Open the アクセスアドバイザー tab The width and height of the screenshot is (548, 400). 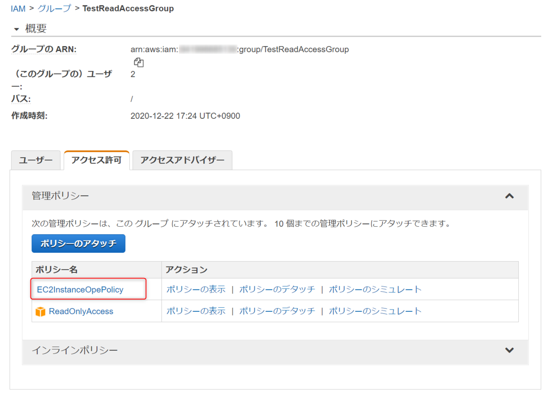coord(182,160)
